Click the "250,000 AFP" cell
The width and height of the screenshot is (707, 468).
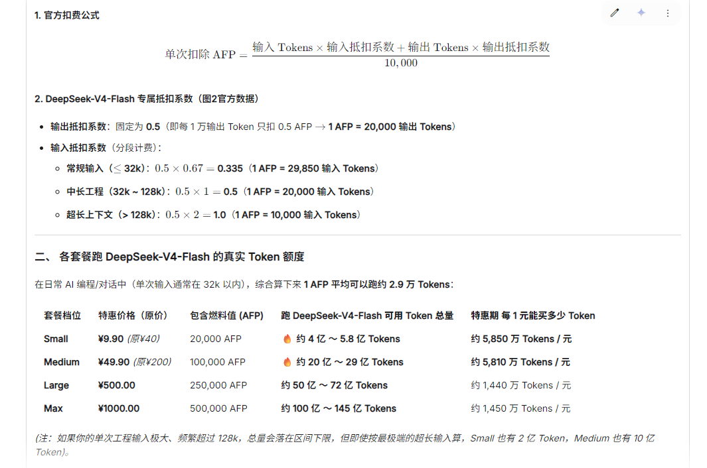[x=218, y=386]
